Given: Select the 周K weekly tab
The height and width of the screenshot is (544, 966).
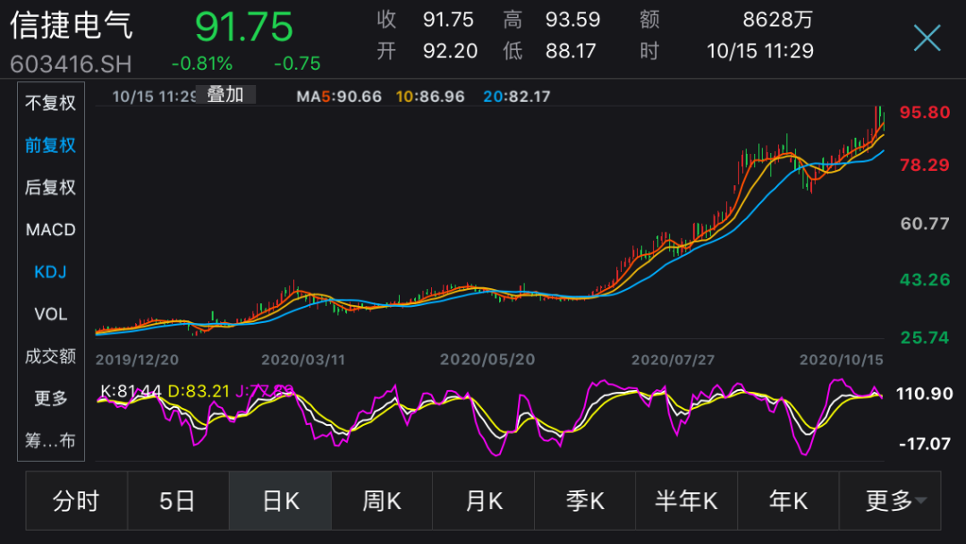Looking at the screenshot, I should 382,501.
